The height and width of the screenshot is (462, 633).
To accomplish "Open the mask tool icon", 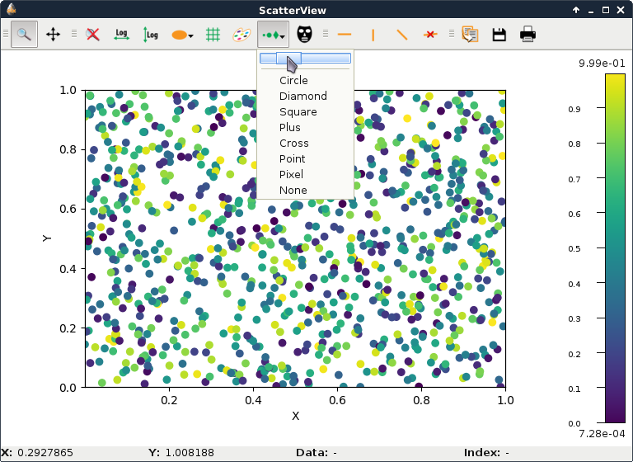I will (x=305, y=35).
